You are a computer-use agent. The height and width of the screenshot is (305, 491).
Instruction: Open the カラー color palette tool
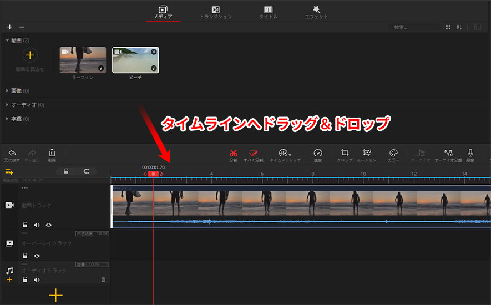[393, 153]
